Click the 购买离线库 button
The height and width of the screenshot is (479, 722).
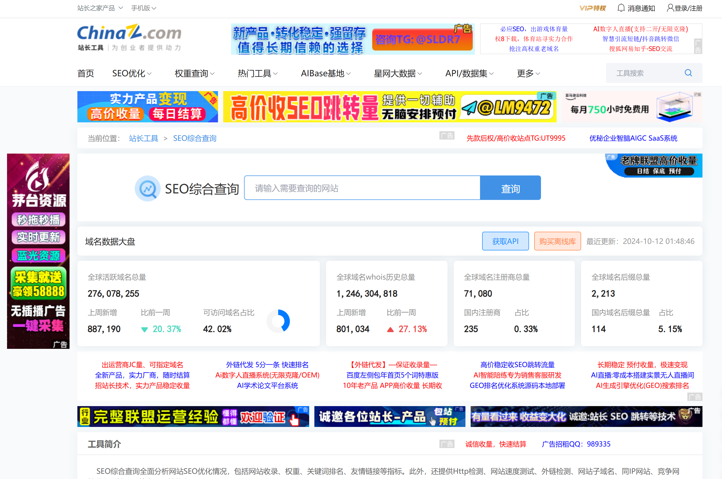pos(557,241)
